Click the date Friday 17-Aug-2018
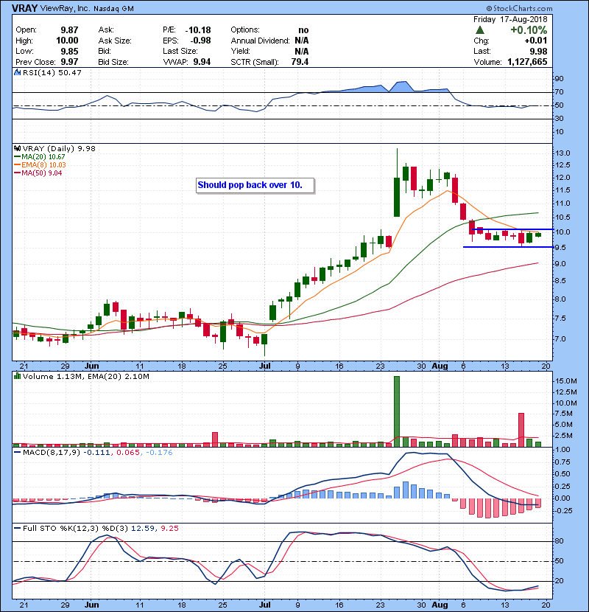The width and height of the screenshot is (589, 612). pyautogui.click(x=510, y=19)
